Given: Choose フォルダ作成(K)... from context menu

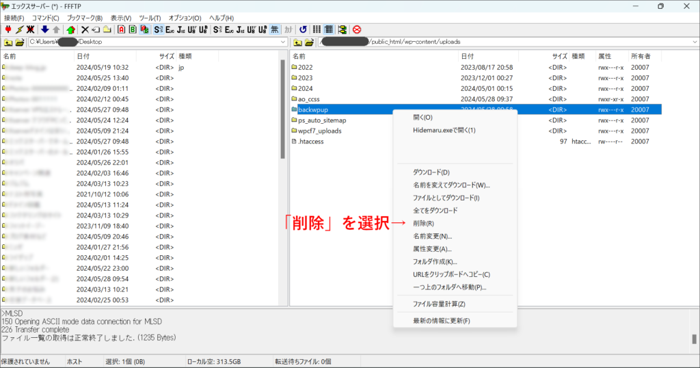Looking at the screenshot, I should coord(455,262).
